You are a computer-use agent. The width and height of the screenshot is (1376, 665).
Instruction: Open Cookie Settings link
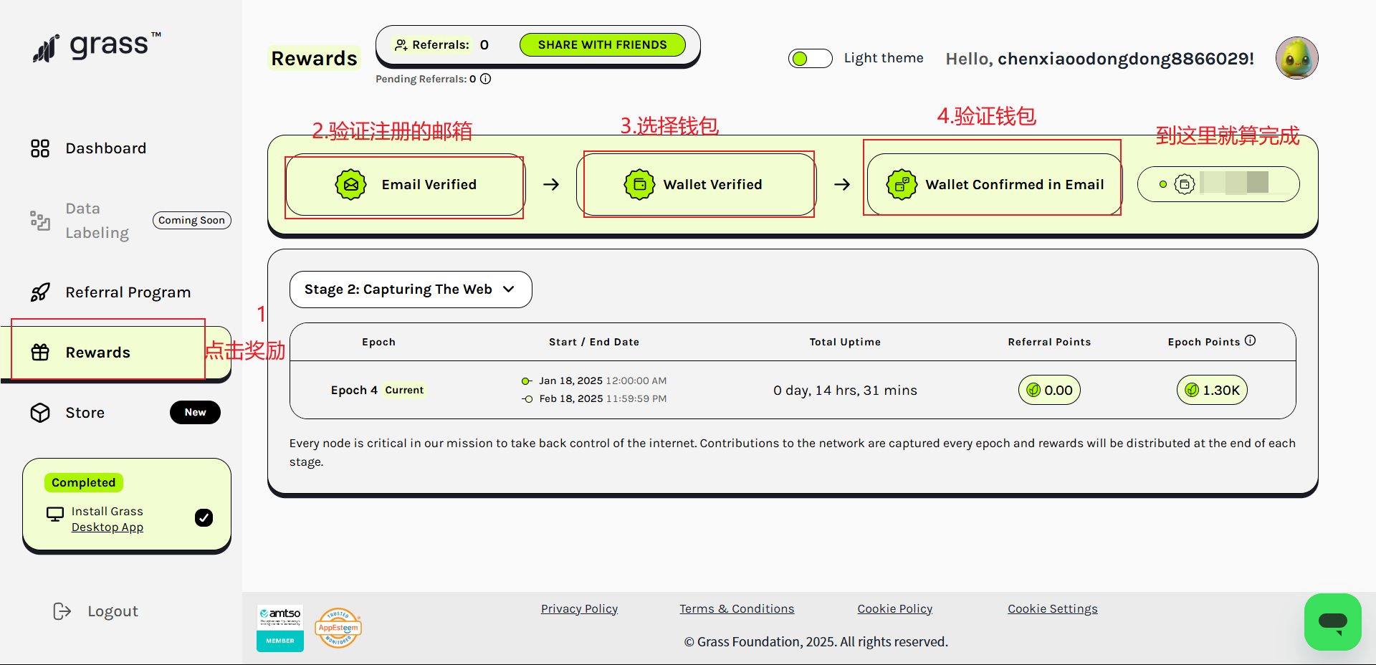click(x=1052, y=608)
